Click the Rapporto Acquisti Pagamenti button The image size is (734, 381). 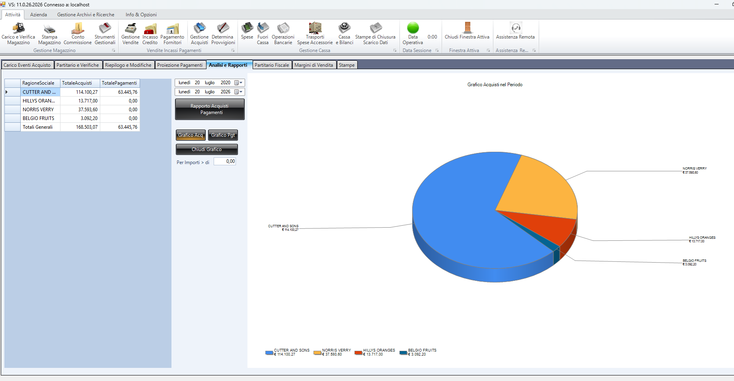pyautogui.click(x=210, y=109)
